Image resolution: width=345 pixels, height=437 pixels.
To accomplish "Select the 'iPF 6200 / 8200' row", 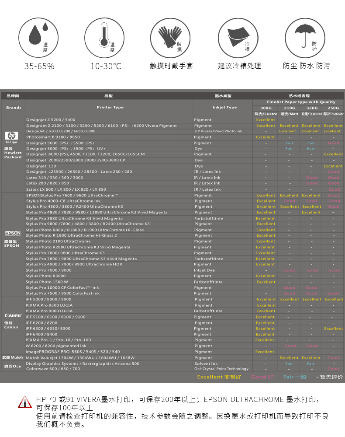I will [x=173, y=323].
